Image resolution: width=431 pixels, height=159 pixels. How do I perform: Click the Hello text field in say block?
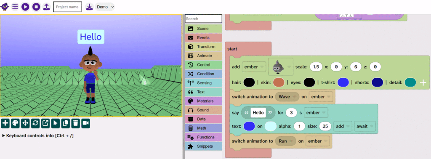click(x=258, y=113)
